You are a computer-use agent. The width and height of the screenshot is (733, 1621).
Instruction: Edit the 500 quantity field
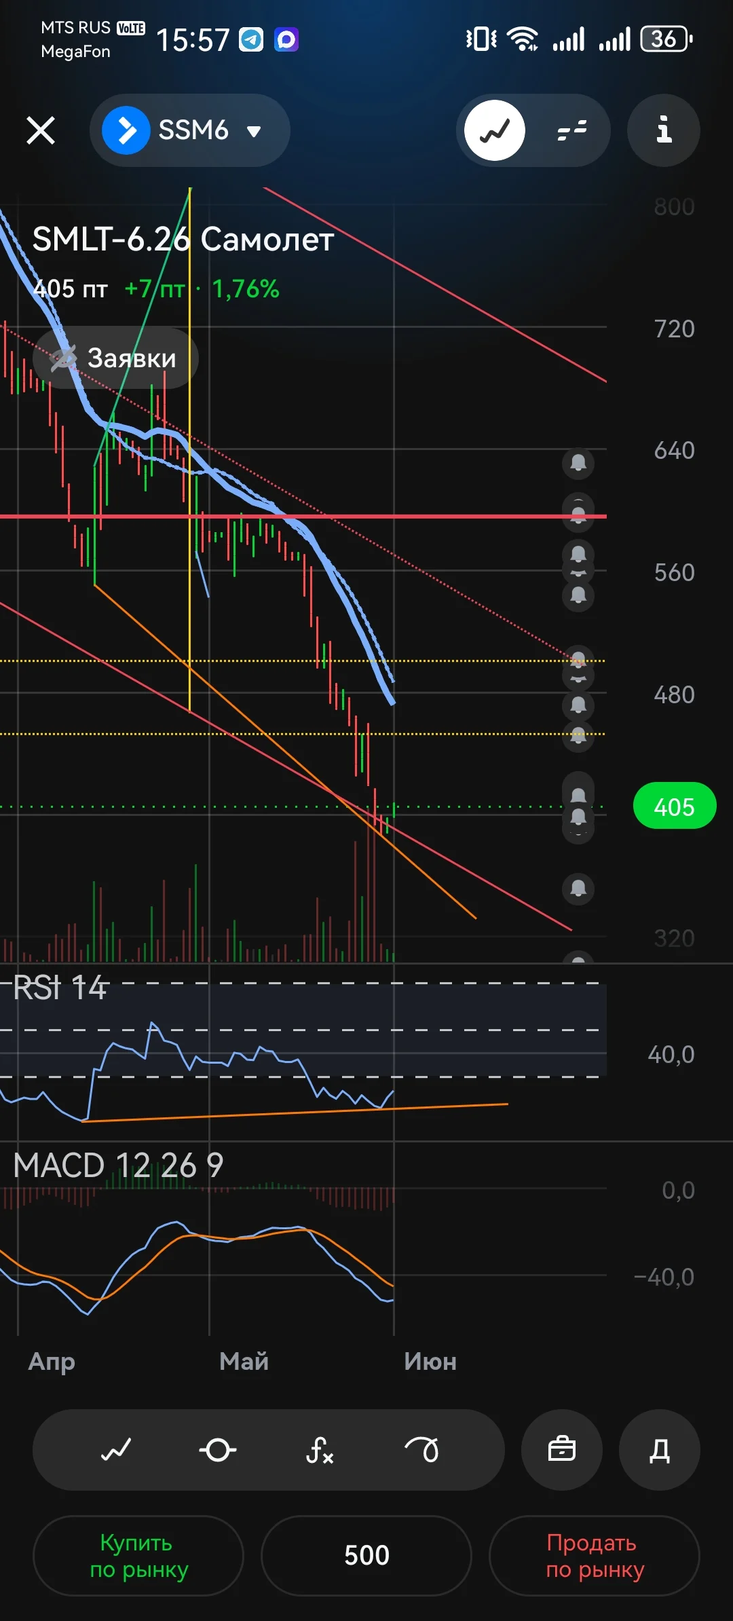tap(366, 1556)
